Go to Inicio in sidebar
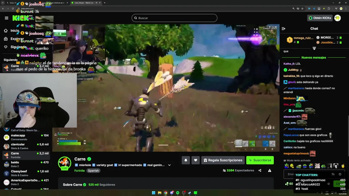Screen dimensions: 349x196 click(x=11, y=30)
